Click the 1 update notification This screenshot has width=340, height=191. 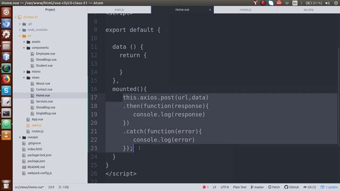click(x=329, y=187)
